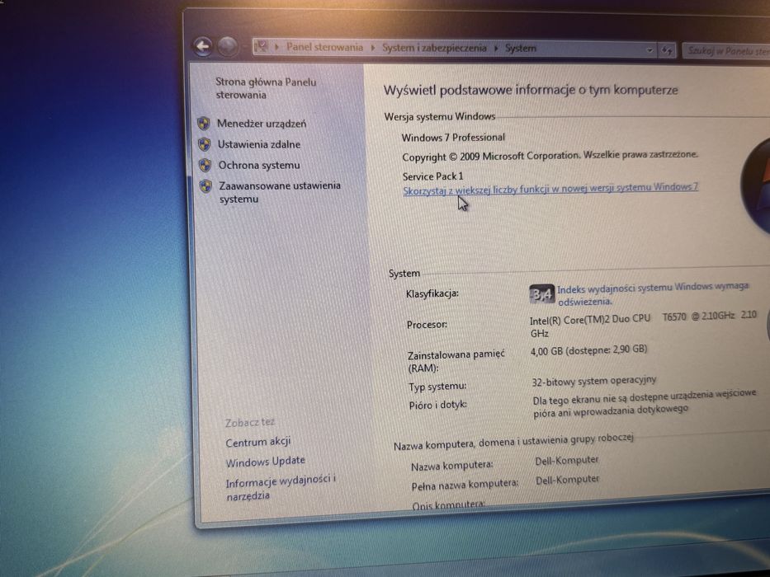Click the Intel(R) Core(TM)2 Duo CPU processor value

[643, 324]
